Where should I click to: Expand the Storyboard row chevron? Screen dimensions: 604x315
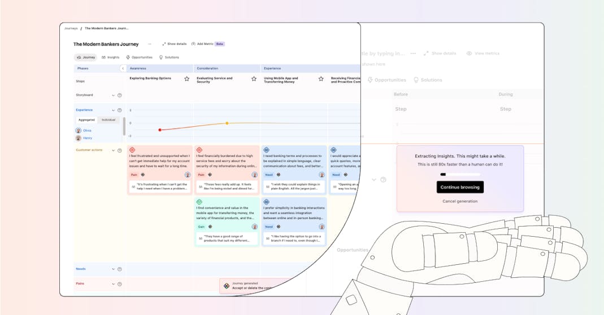tap(113, 95)
